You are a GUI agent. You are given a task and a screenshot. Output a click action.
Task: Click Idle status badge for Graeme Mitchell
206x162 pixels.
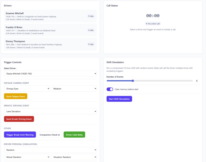click(x=91, y=16)
